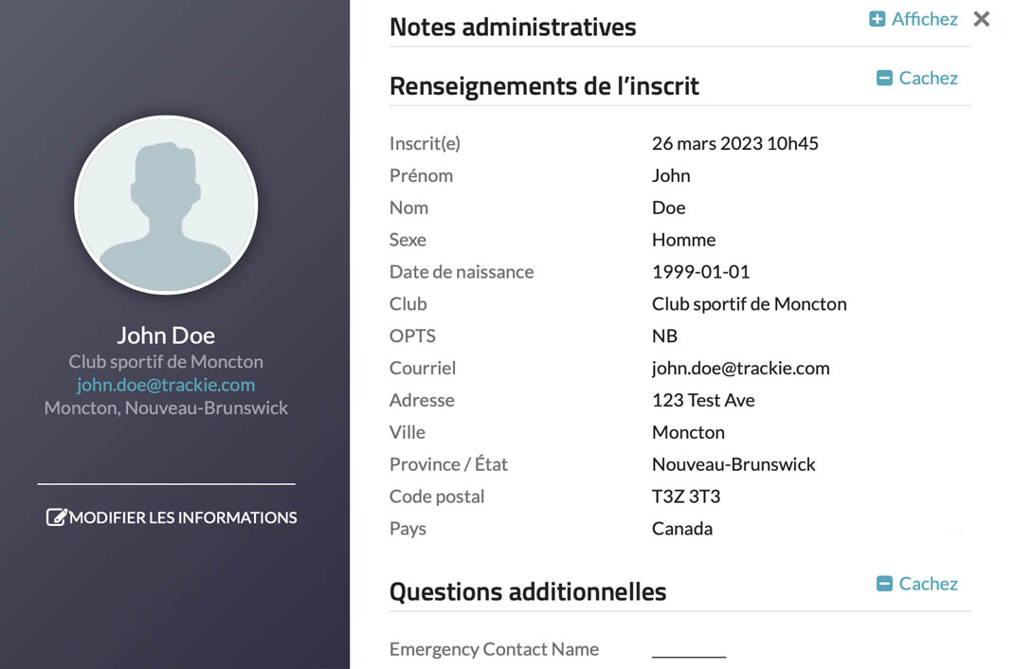Select the Notes administratives heading
1014x669 pixels.
click(x=513, y=27)
